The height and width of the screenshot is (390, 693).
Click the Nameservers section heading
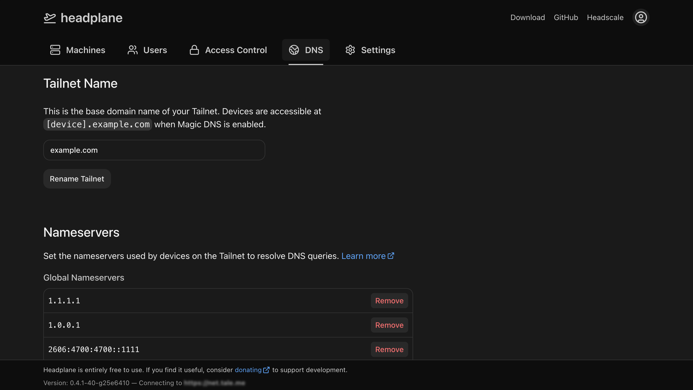coord(81,232)
